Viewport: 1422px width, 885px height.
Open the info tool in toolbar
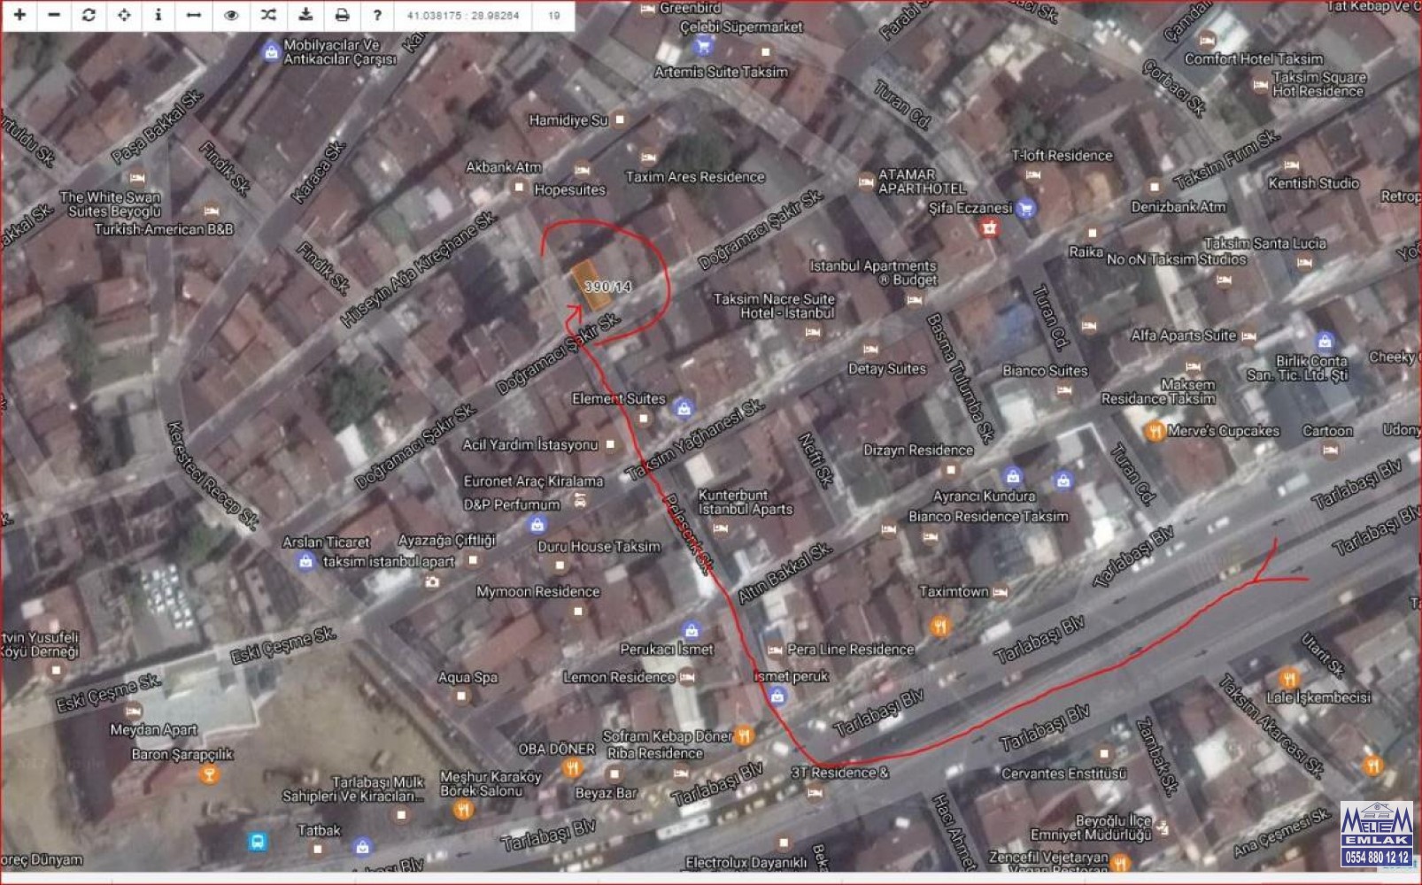[x=158, y=15]
